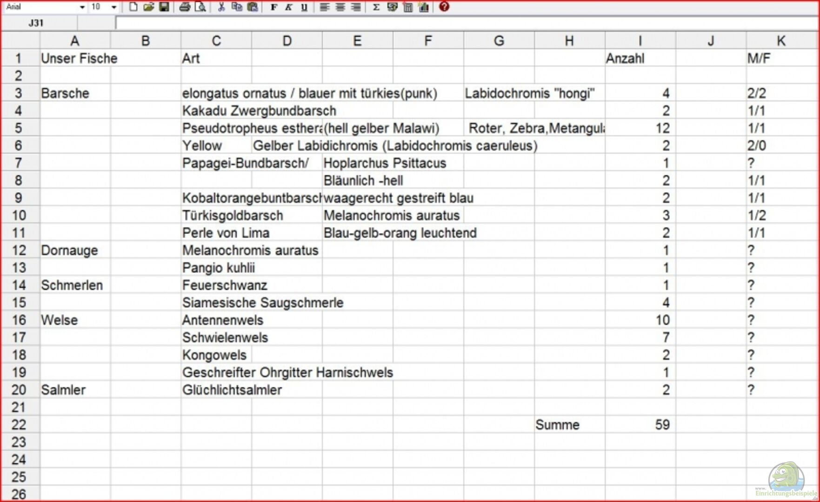Insert AutoSum with the sigma icon
Image resolution: width=820 pixels, height=502 pixels.
[x=376, y=7]
